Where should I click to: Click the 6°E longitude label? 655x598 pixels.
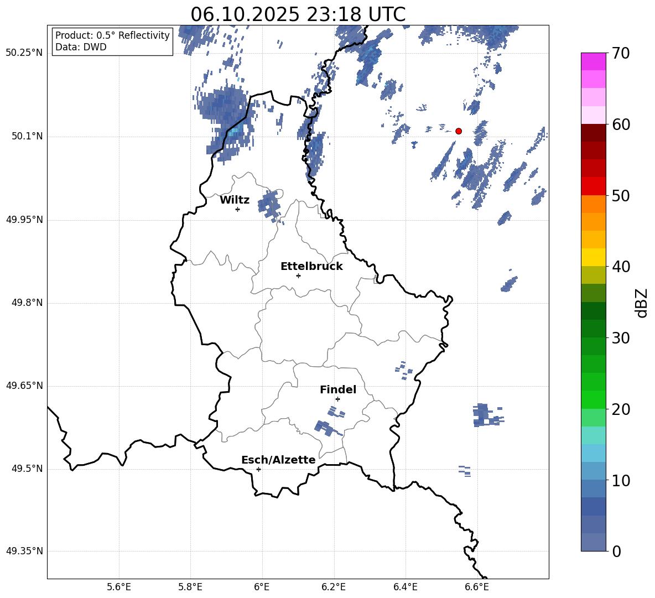[262, 587]
